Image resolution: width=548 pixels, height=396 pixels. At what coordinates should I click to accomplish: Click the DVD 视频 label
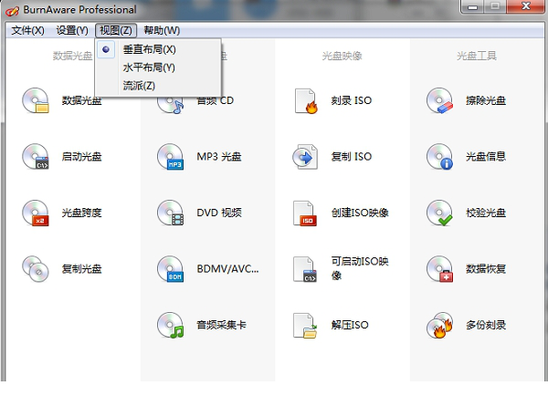[x=219, y=213]
